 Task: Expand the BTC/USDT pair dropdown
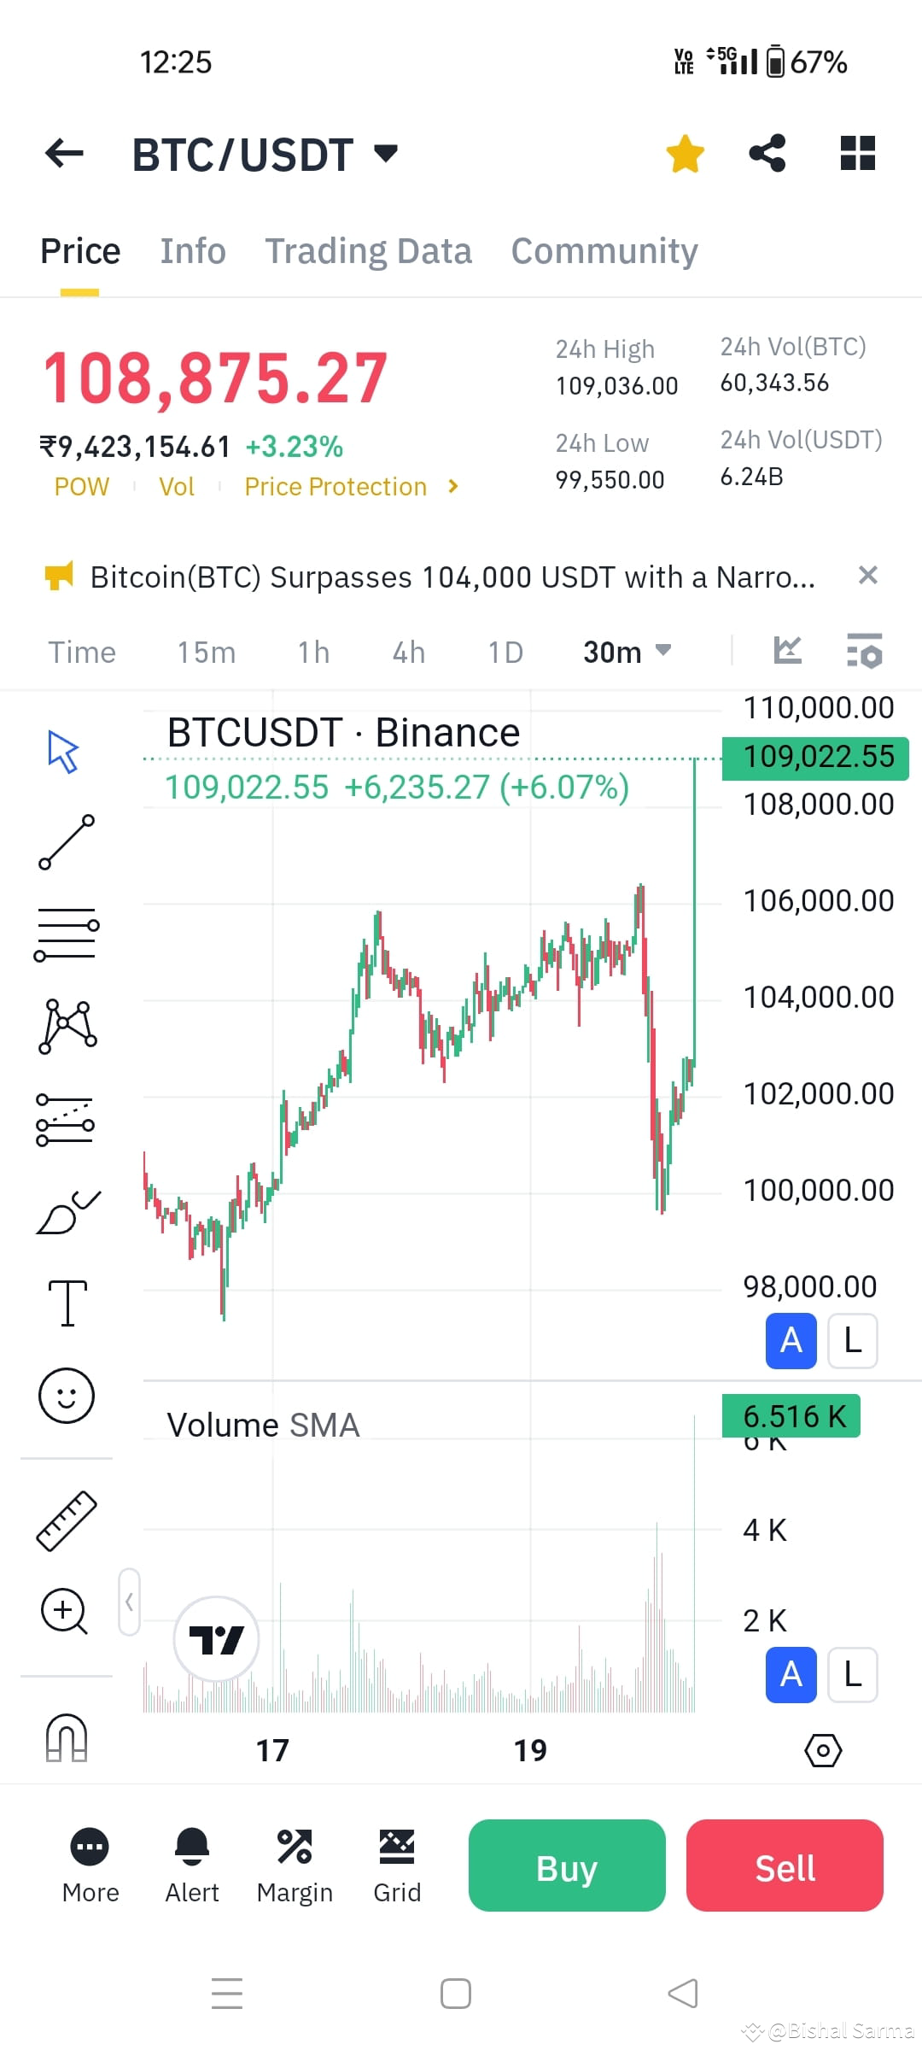386,154
